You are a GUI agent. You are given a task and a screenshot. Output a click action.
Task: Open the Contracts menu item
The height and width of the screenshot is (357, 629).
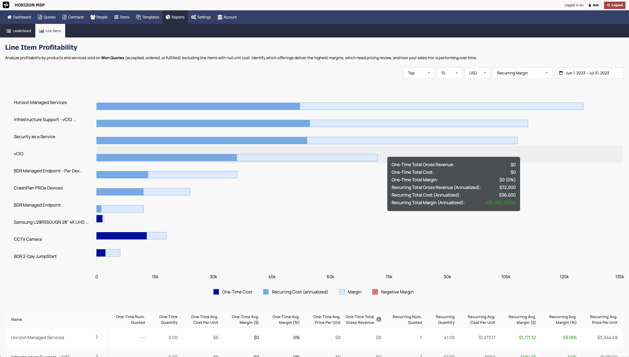(x=73, y=17)
